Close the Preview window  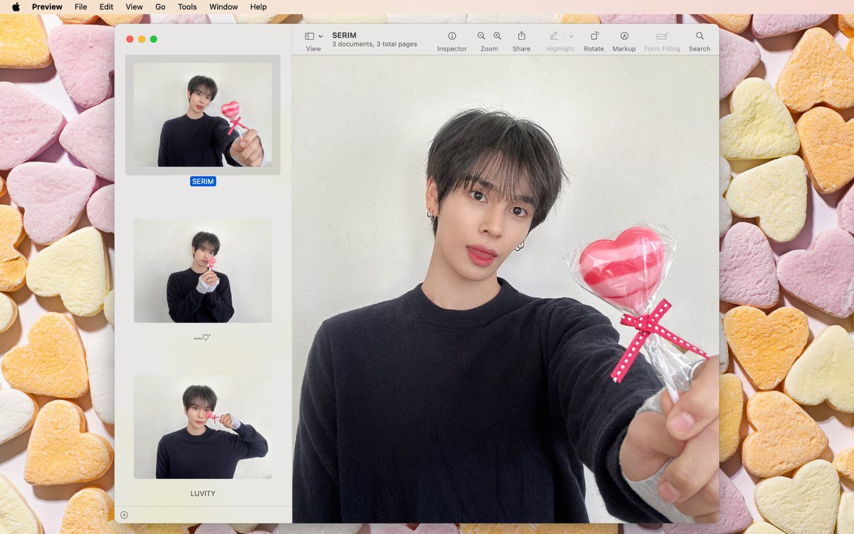pos(130,39)
